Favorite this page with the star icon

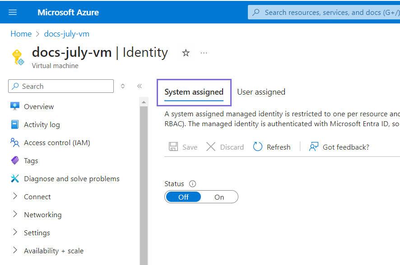pyautogui.click(x=186, y=53)
